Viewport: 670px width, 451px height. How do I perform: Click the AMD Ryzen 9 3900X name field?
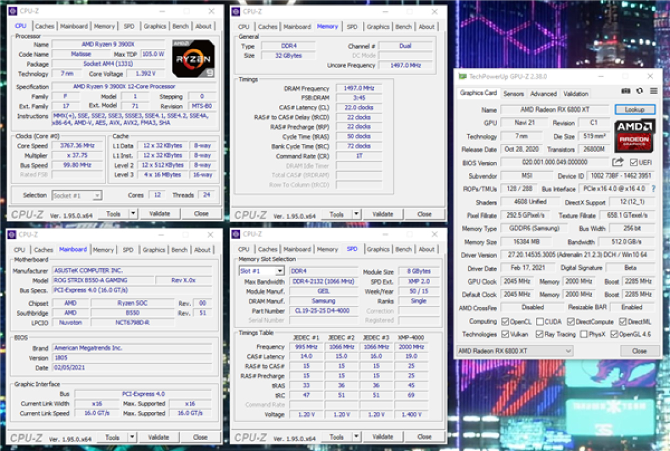click(108, 44)
